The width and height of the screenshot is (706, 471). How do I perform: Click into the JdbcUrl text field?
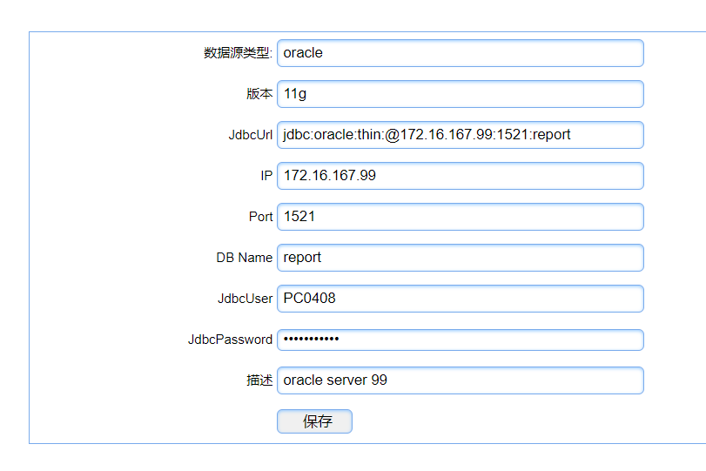coord(460,135)
